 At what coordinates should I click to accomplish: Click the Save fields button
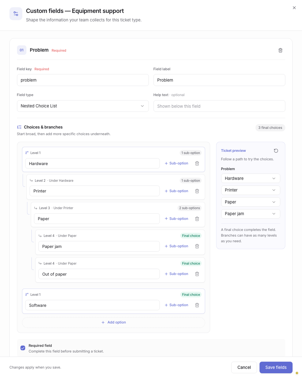276,367
